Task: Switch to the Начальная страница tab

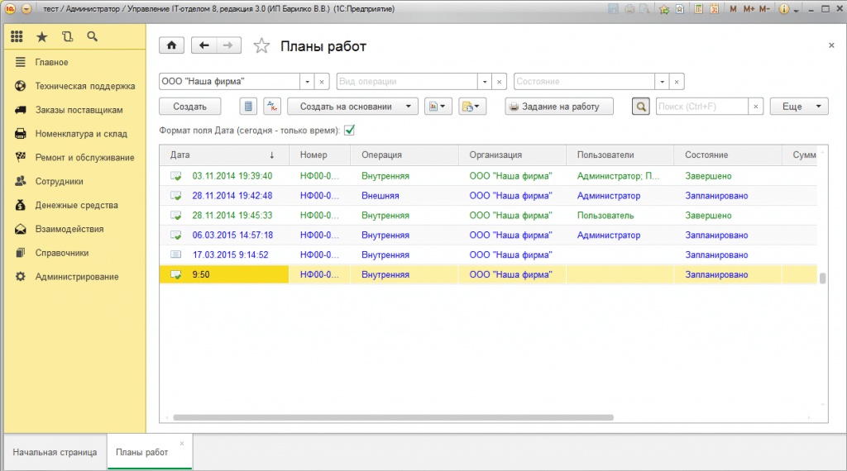Action: [x=55, y=452]
